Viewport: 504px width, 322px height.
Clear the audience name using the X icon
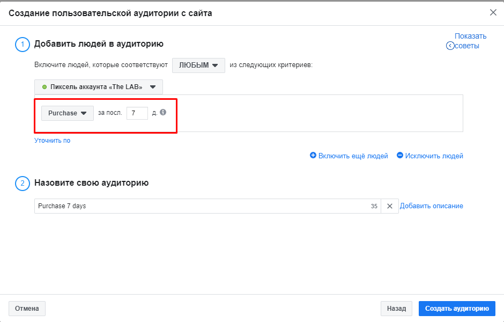click(389, 206)
